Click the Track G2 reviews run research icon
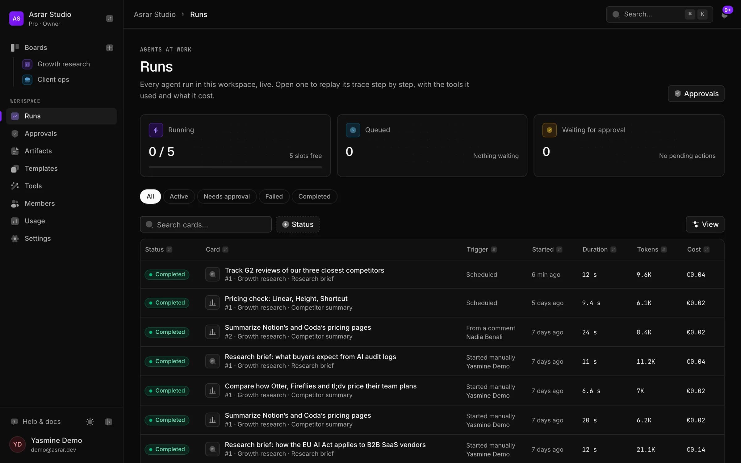The width and height of the screenshot is (741, 463). (x=212, y=274)
